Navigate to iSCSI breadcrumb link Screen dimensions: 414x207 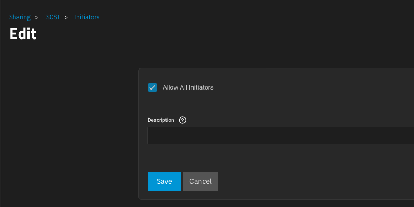point(52,17)
